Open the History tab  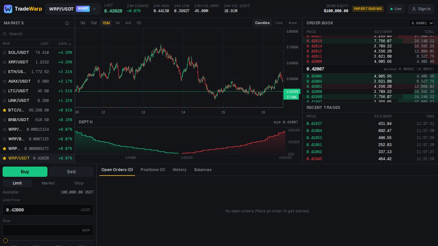point(180,170)
